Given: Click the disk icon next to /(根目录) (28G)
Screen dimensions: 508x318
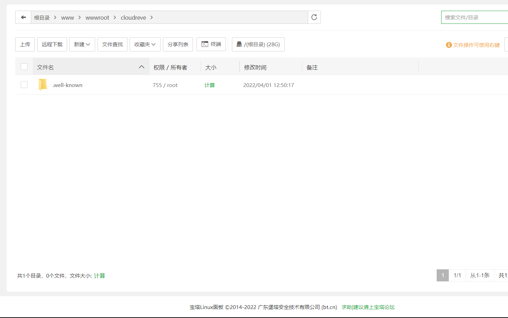Looking at the screenshot, I should 239,44.
